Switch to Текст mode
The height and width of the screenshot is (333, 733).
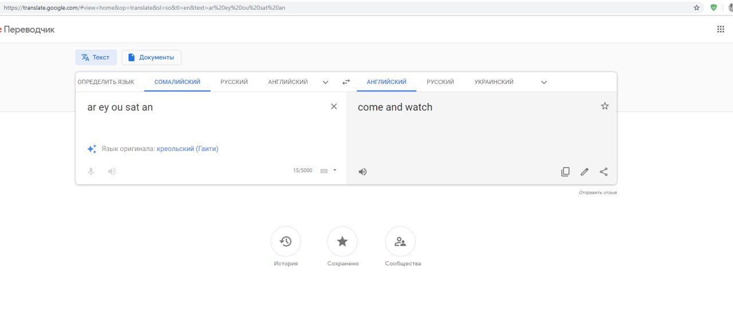pyautogui.click(x=96, y=57)
